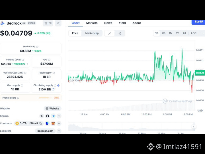
Task: Open the bscscan.com explorer link
Action: click(x=45, y=131)
